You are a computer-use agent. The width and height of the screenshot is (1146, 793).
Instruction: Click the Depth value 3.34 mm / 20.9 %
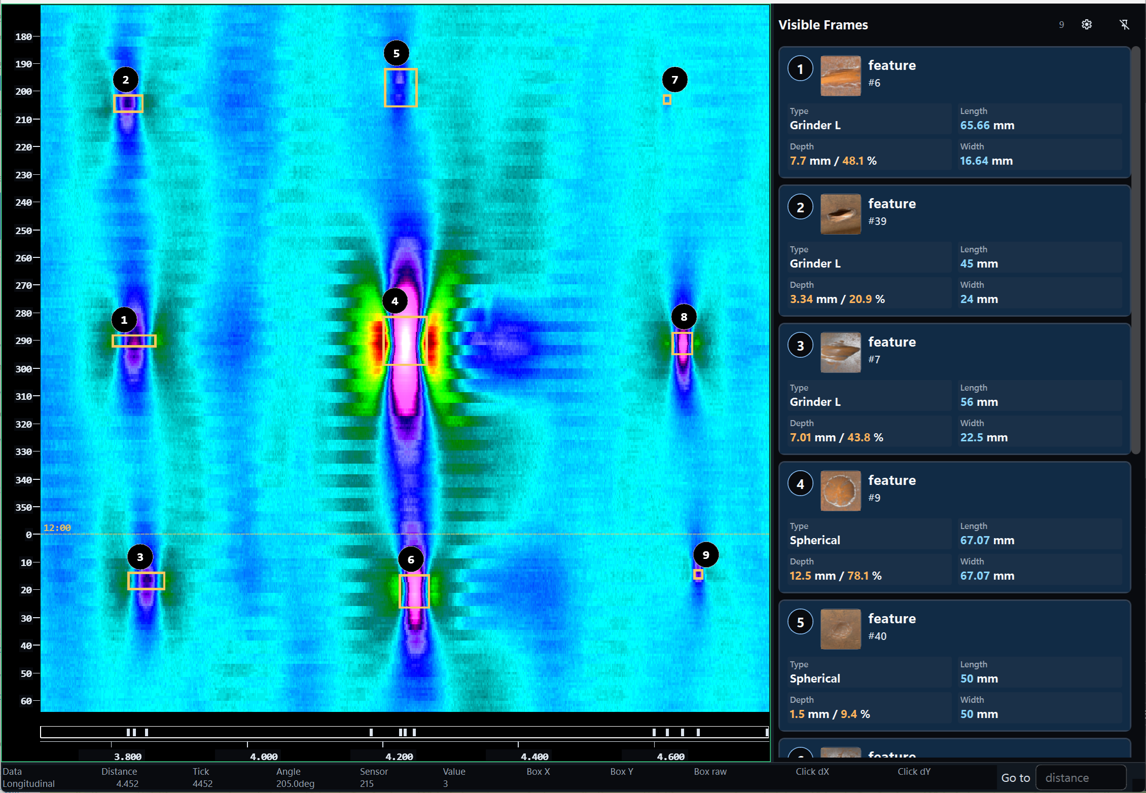837,299
